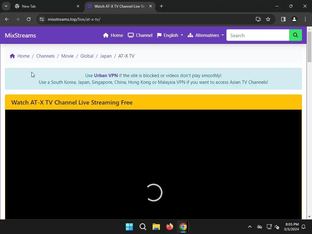
Task: Open the Windows Start menu
Action: tap(129, 227)
